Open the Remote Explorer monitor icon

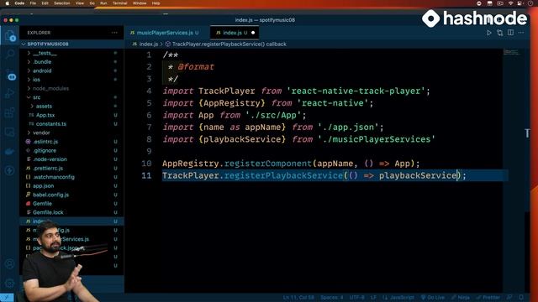coord(9,132)
